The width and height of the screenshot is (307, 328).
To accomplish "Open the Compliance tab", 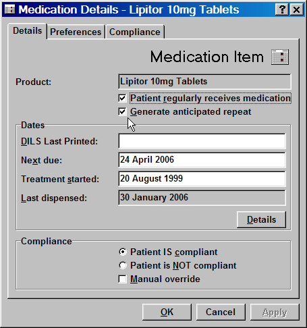I will [135, 32].
